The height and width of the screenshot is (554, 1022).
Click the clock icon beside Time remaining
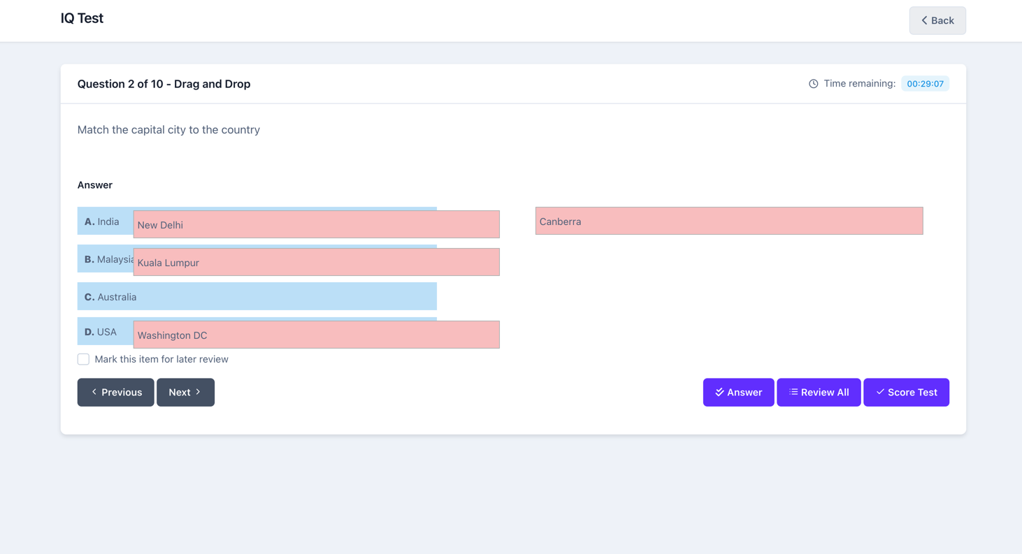point(813,83)
